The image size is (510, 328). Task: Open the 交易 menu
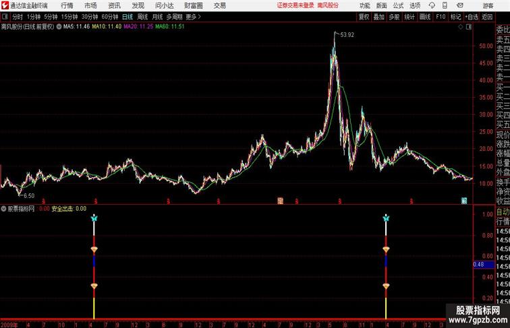pos(219,5)
